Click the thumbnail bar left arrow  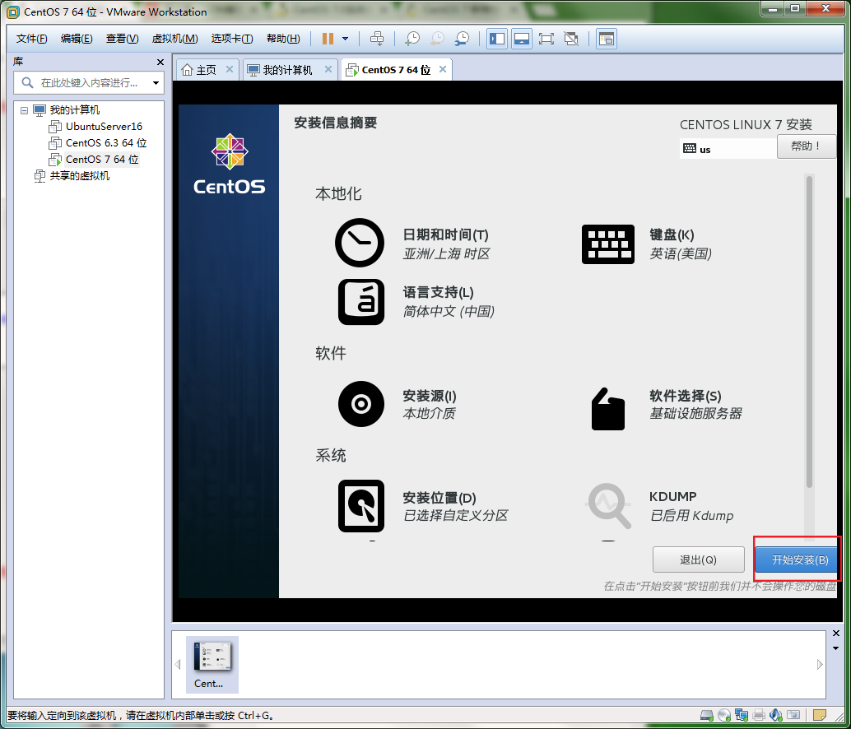(178, 665)
